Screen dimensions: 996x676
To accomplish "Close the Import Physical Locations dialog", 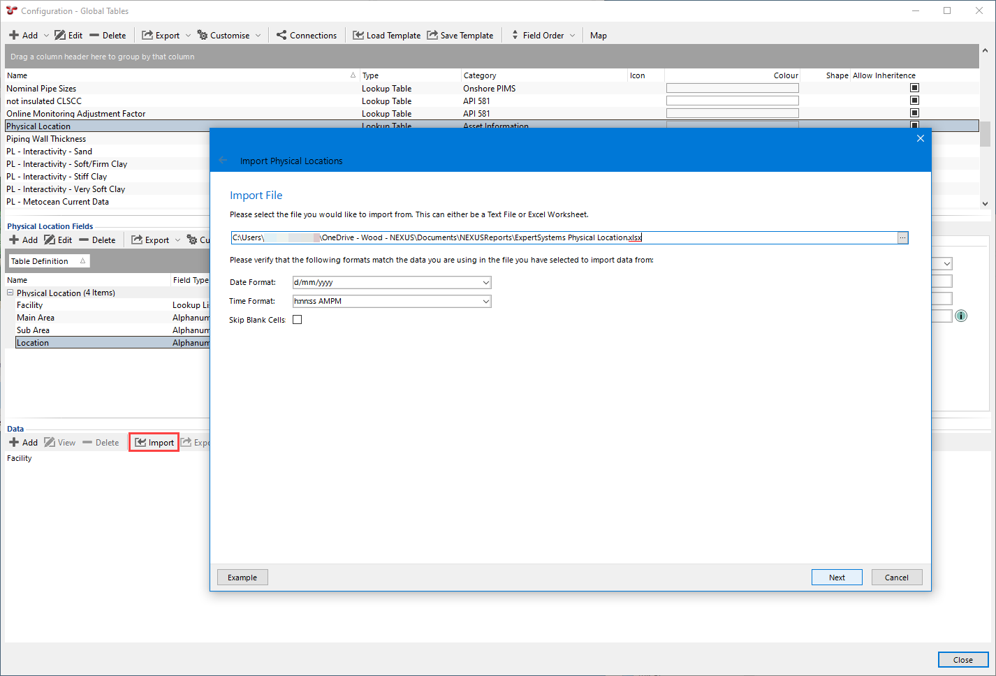I will coord(920,138).
